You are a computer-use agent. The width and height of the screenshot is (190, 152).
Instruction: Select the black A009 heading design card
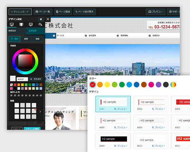pyautogui.click(x=113, y=141)
